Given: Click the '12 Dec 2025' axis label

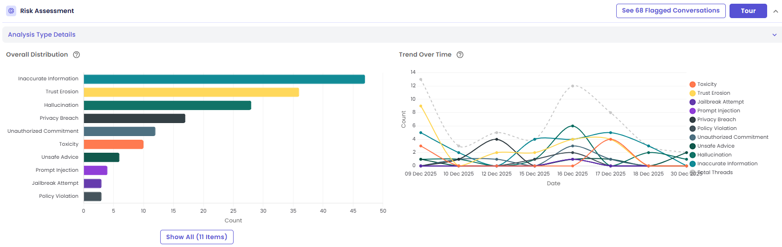Looking at the screenshot, I should click(x=496, y=174).
